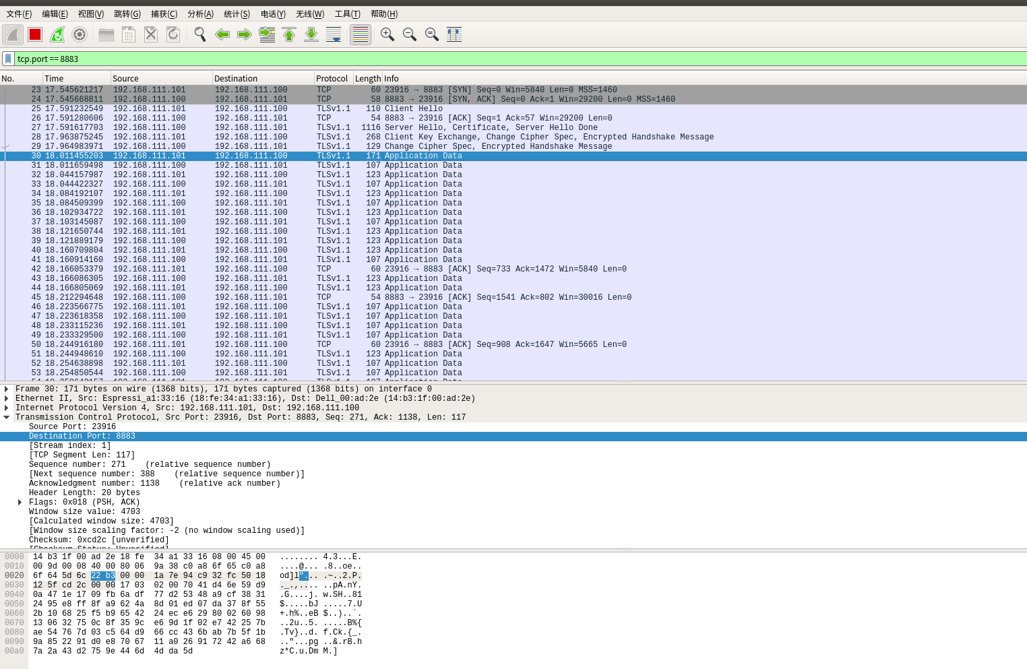Screen dimensions: 1027x669
Task: Toggle auto-scroll during live capture
Action: (x=334, y=34)
